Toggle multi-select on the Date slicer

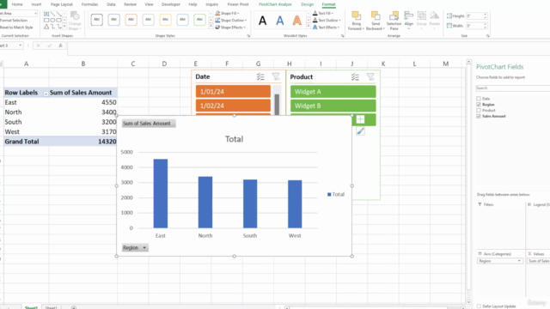pyautogui.click(x=260, y=76)
